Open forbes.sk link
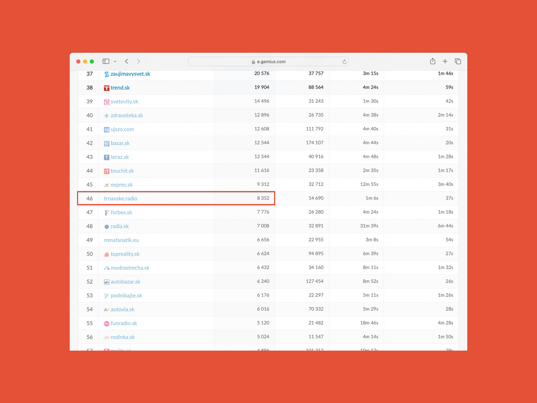The height and width of the screenshot is (403, 537). click(121, 212)
